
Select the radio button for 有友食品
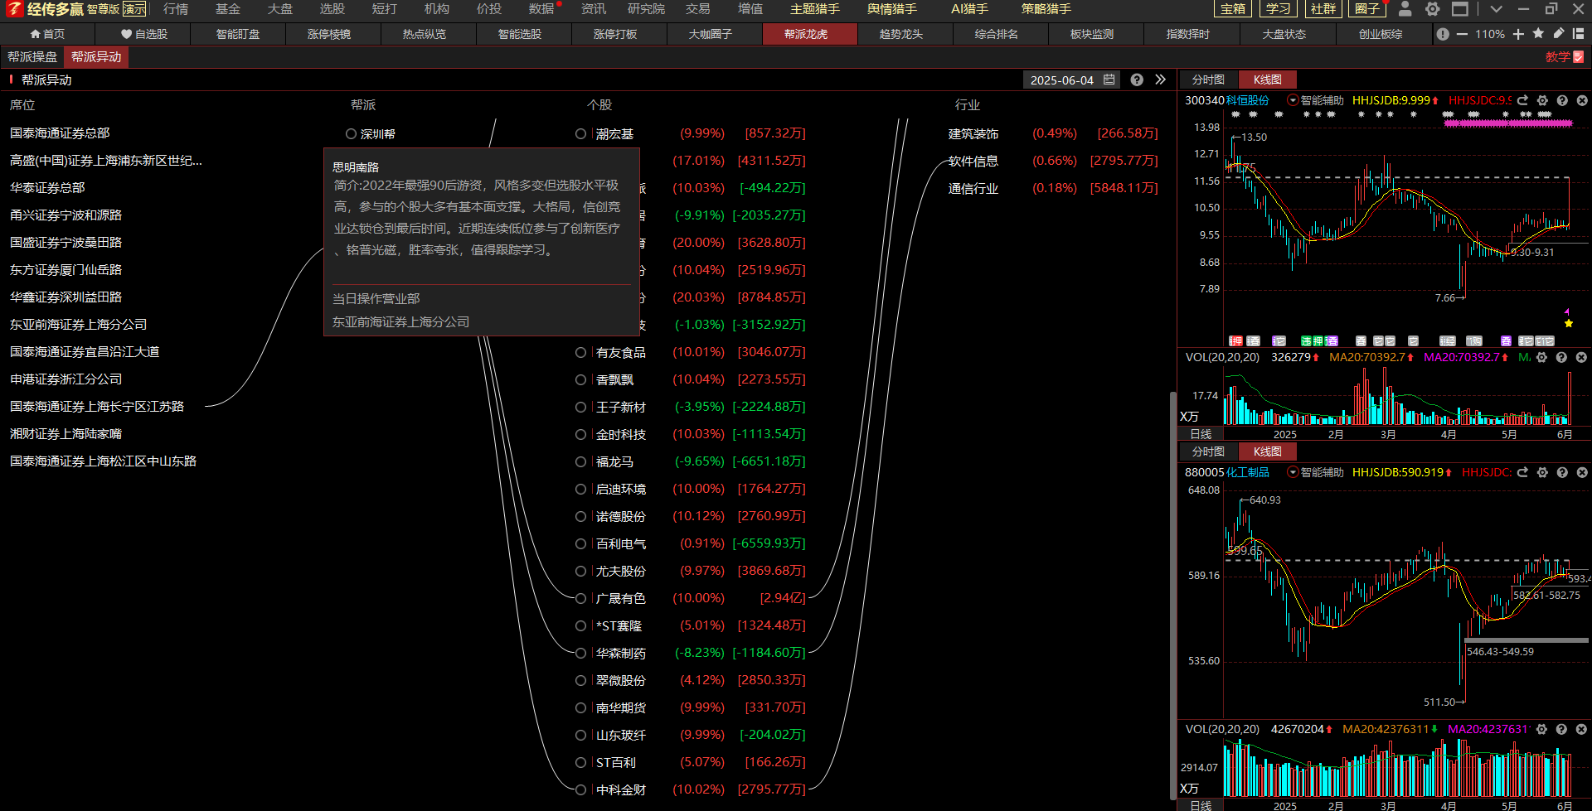point(580,352)
